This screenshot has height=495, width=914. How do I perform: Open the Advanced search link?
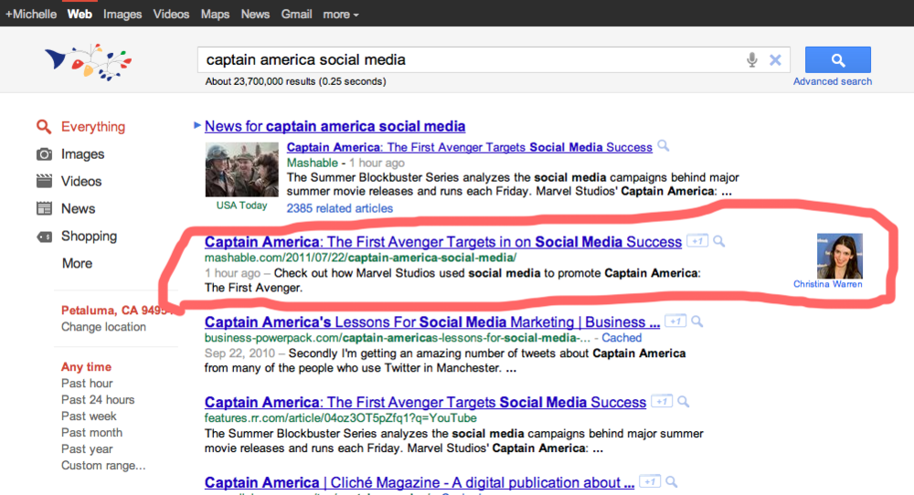pos(833,81)
